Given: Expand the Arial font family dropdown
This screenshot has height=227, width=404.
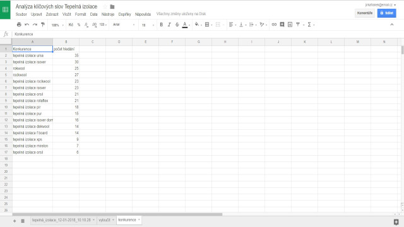Looking at the screenshot, I should click(124, 25).
